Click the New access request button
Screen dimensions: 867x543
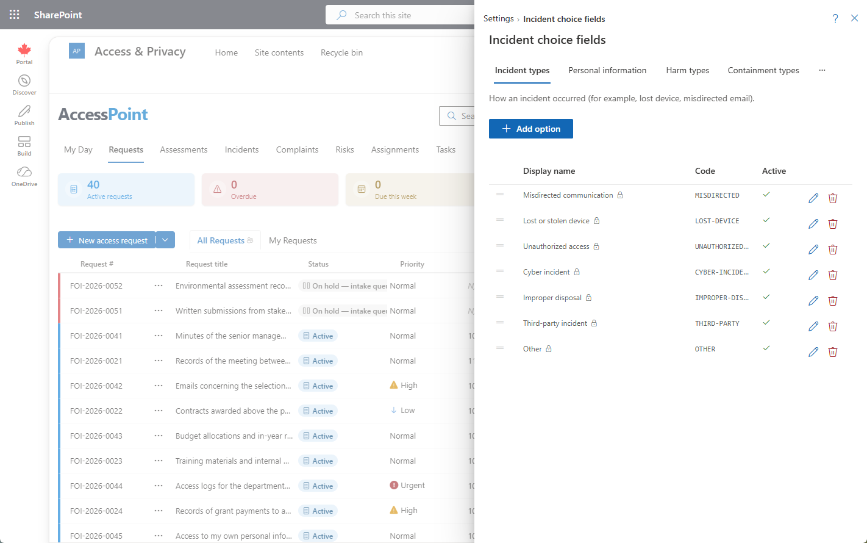tap(107, 240)
